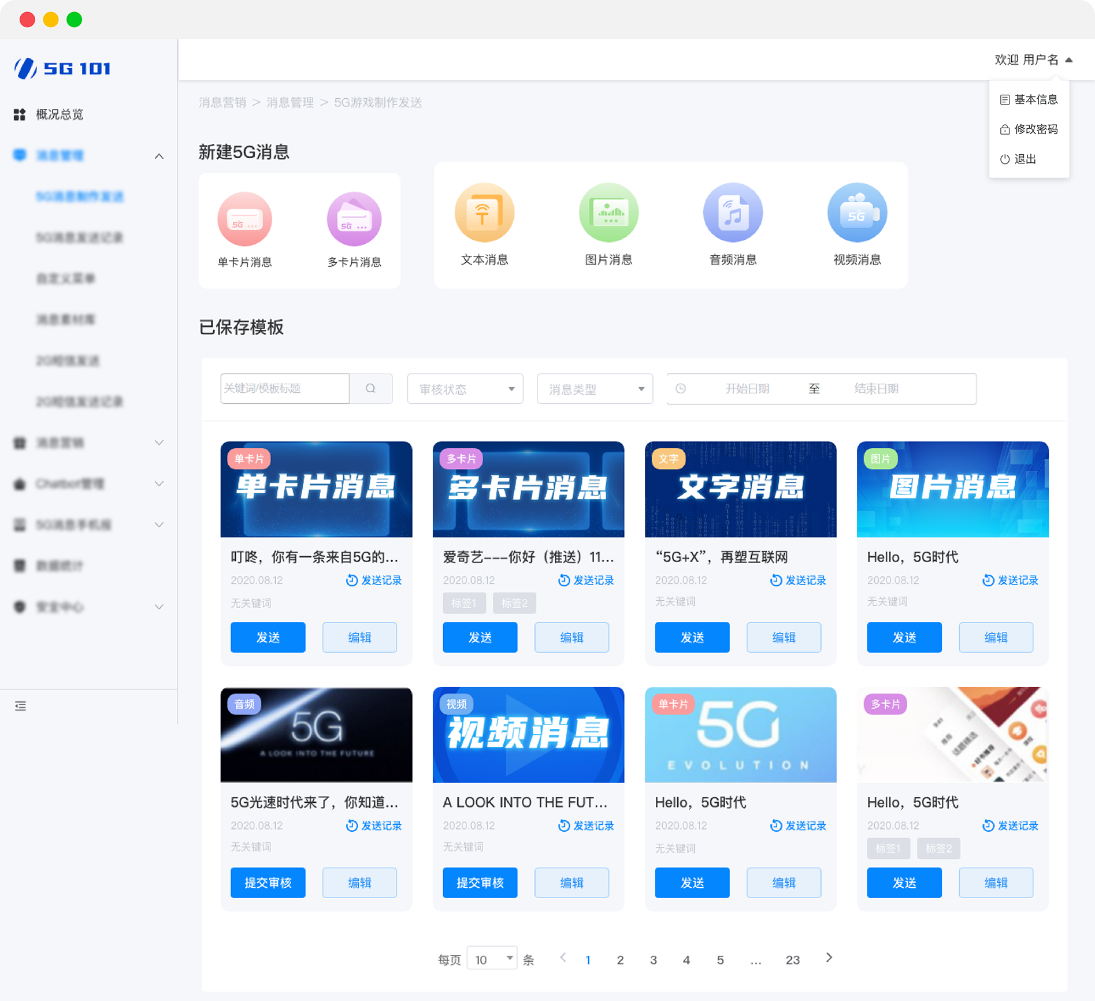1095x1001 pixels.
Task: Select 修改密码 from user menu
Action: click(1029, 129)
